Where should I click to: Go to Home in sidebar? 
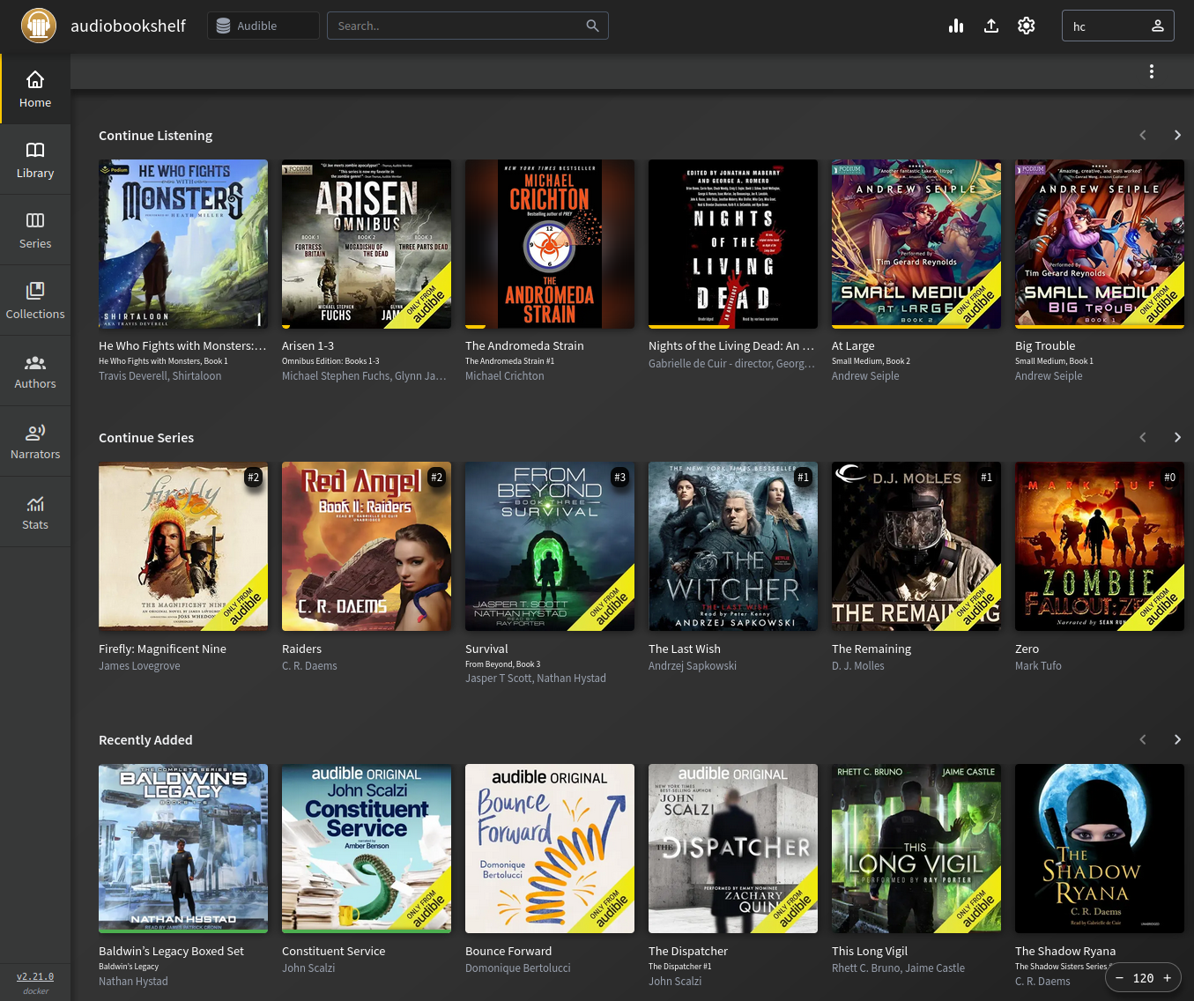click(35, 89)
